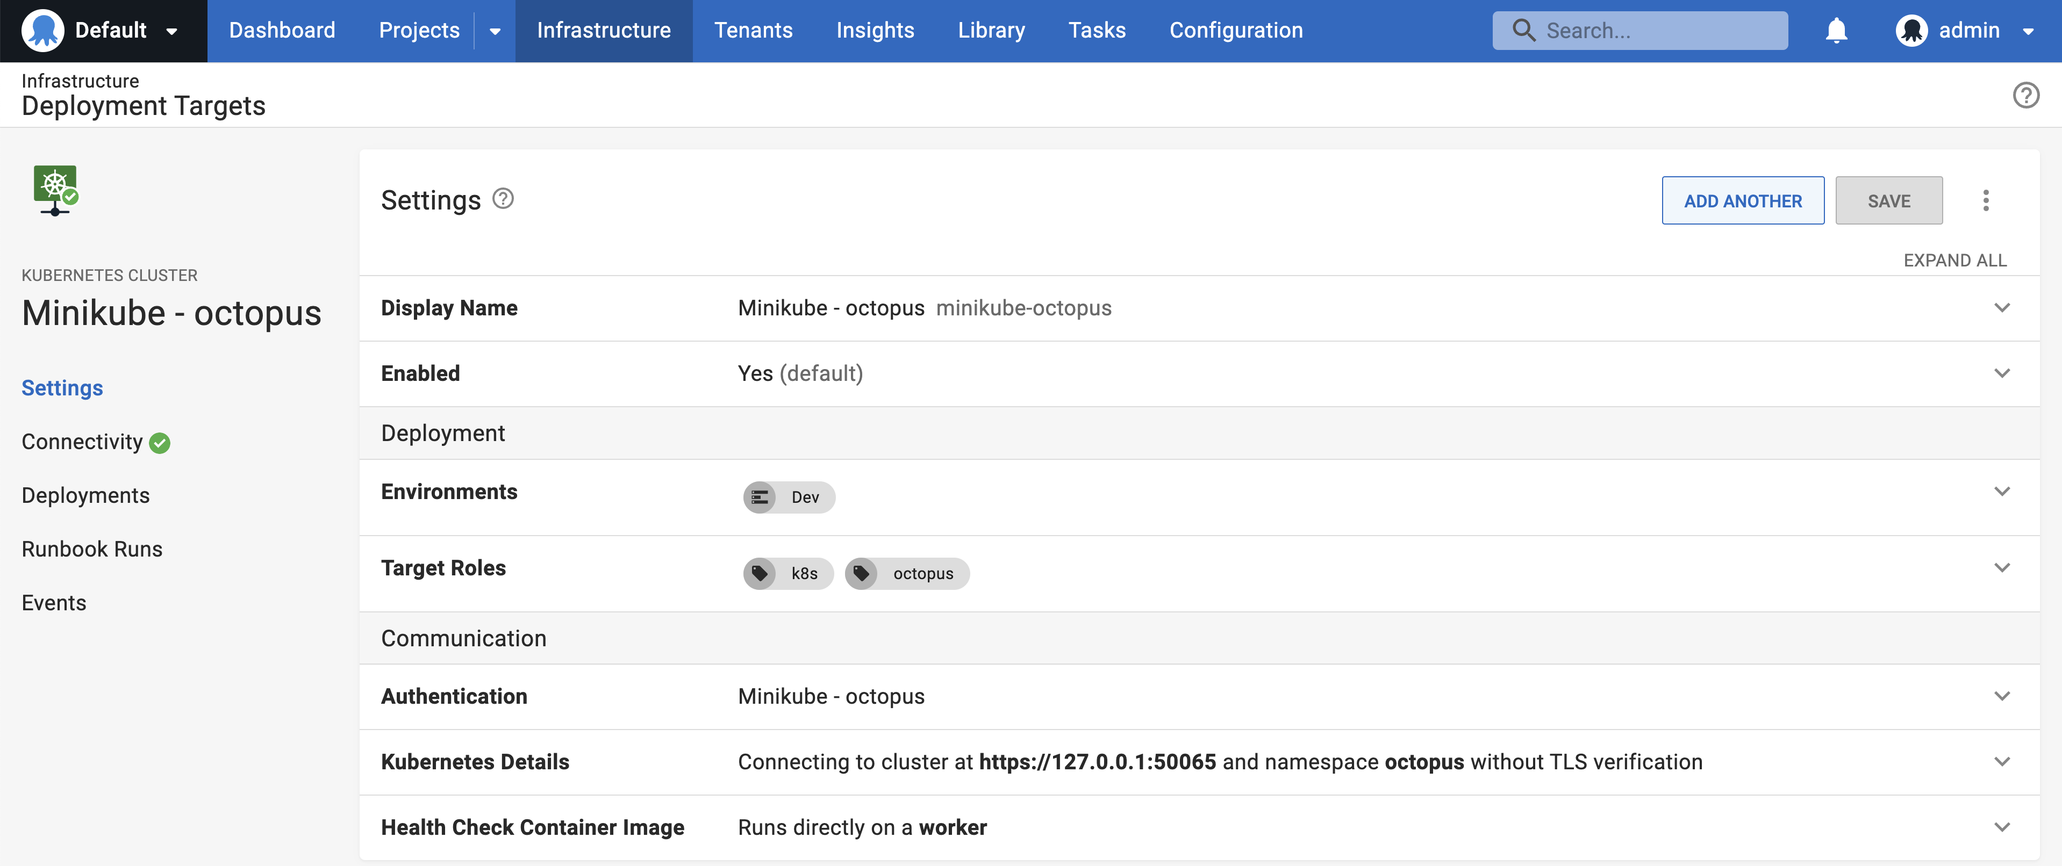Open the Library section

(991, 31)
